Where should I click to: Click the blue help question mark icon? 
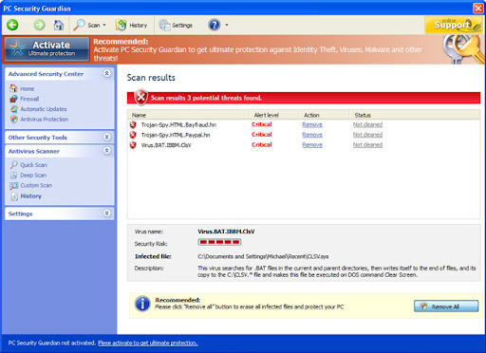pos(215,25)
